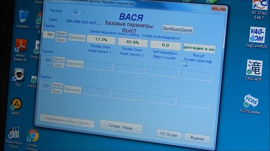Click group number field 060

pyautogui.click(x=49, y=34)
